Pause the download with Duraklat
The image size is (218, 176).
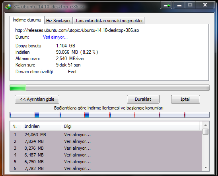coord(143,99)
